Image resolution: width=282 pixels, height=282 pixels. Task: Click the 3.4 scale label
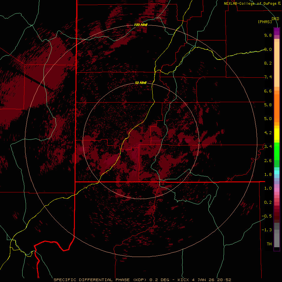[x=268, y=146]
